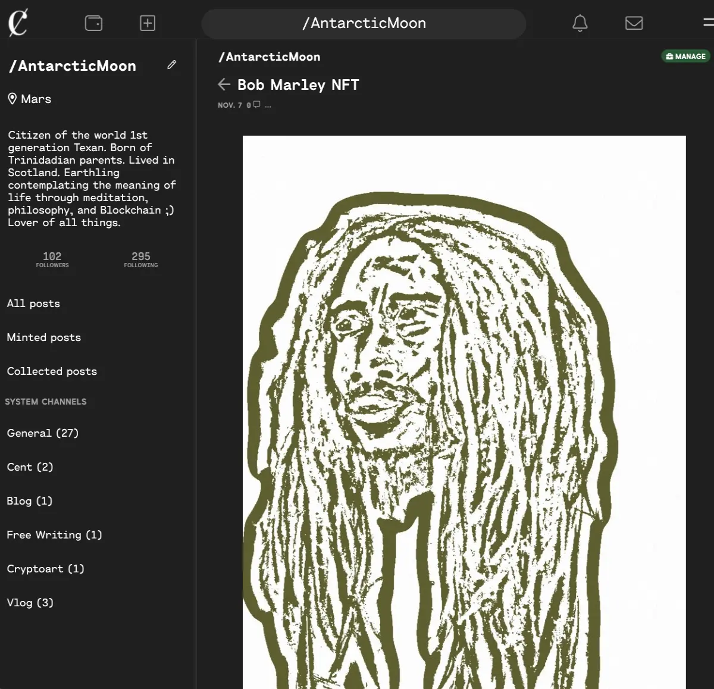Image resolution: width=714 pixels, height=689 pixels.
Task: Open the wallet icon in header
Action: coord(94,23)
